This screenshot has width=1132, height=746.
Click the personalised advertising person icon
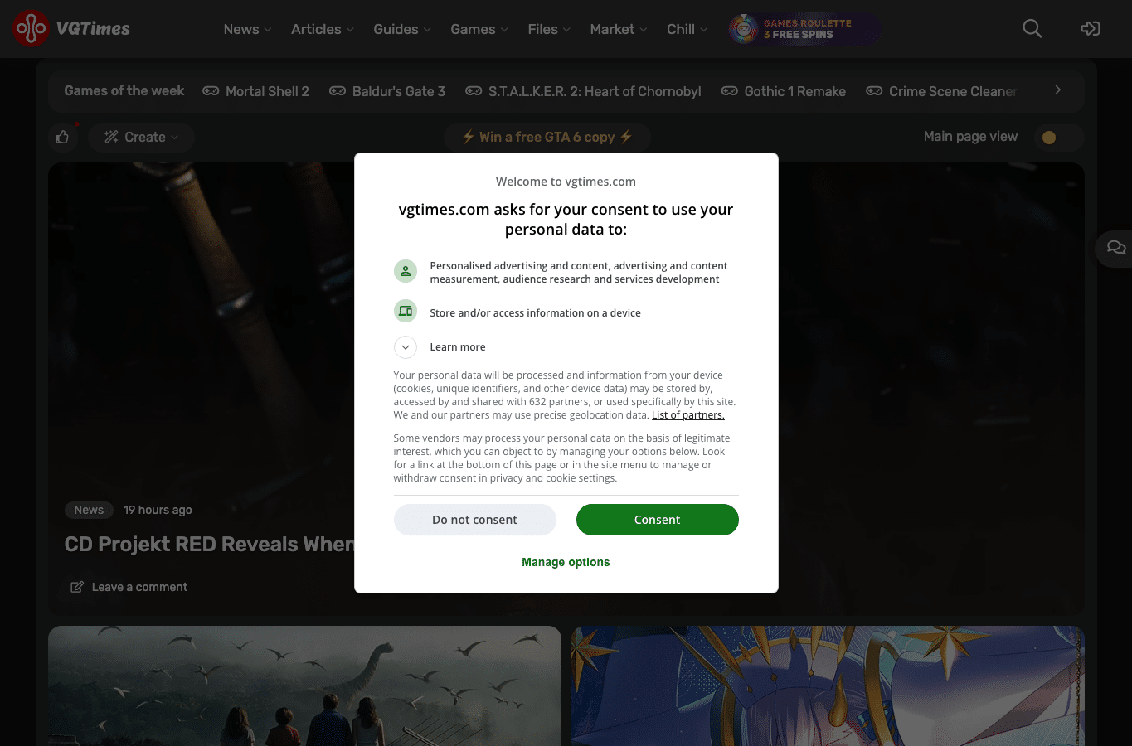(x=406, y=271)
